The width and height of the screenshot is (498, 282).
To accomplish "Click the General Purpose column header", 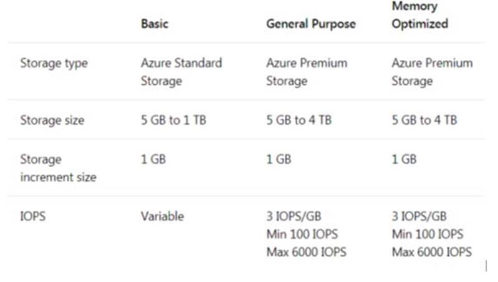I will [311, 24].
